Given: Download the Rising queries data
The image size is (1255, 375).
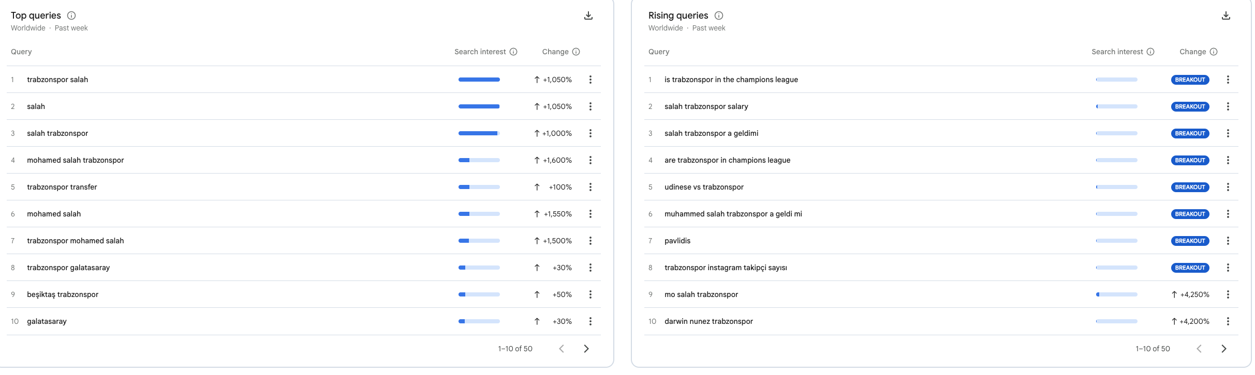Looking at the screenshot, I should pos(1226,15).
